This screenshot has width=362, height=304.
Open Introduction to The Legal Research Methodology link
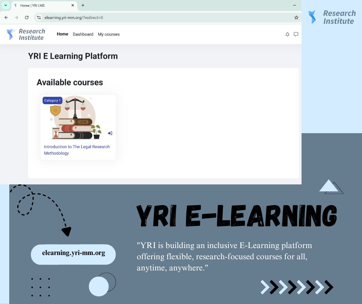(77, 150)
